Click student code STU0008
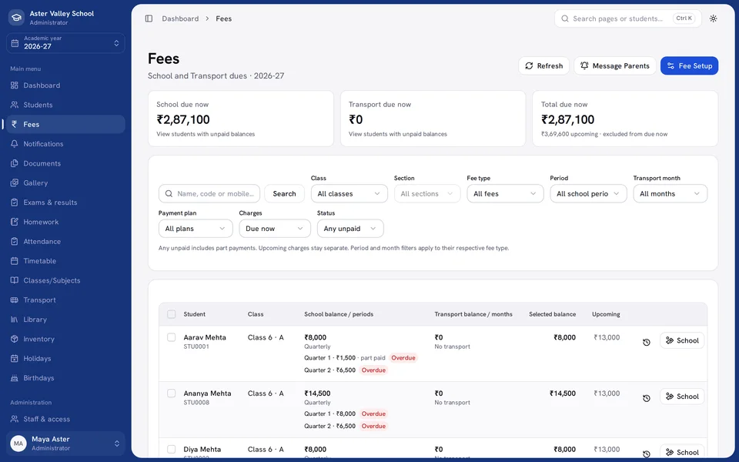Viewport: 739px width, 462px height. click(196, 403)
